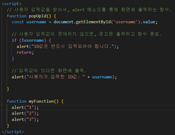Click the alert("3") line

point(25,119)
